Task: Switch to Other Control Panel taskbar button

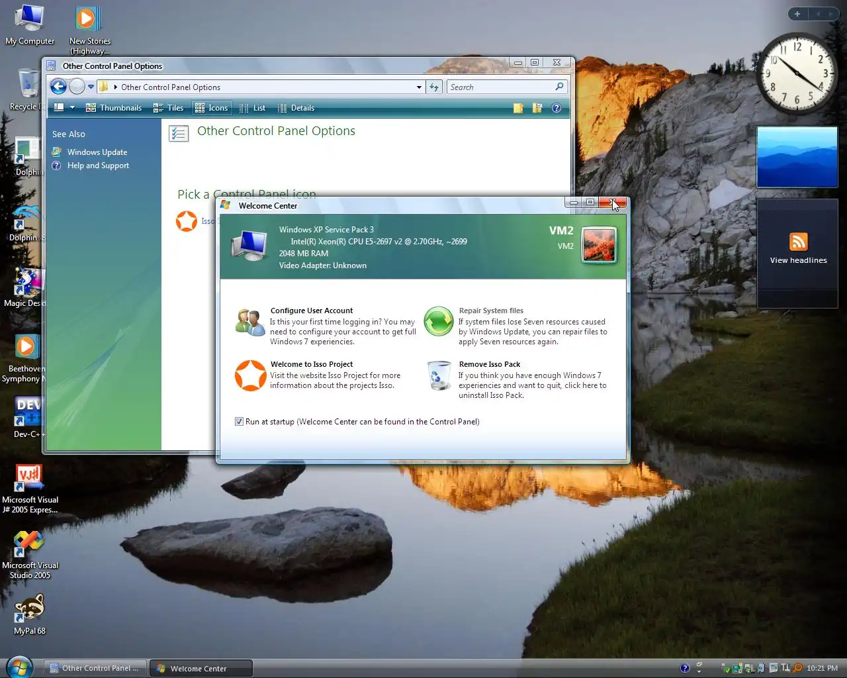Action: click(95, 668)
